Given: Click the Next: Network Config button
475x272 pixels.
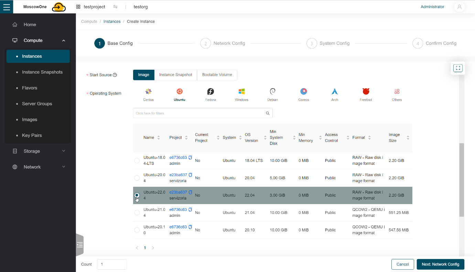Looking at the screenshot, I should pos(440,264).
